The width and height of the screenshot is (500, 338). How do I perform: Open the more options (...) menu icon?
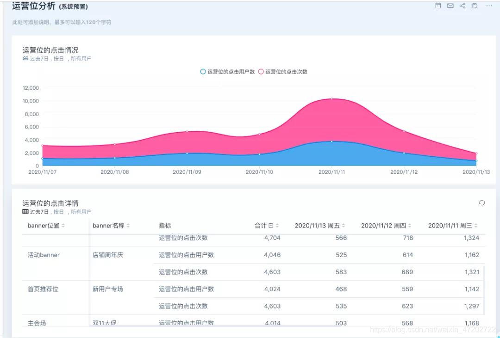(488, 6)
